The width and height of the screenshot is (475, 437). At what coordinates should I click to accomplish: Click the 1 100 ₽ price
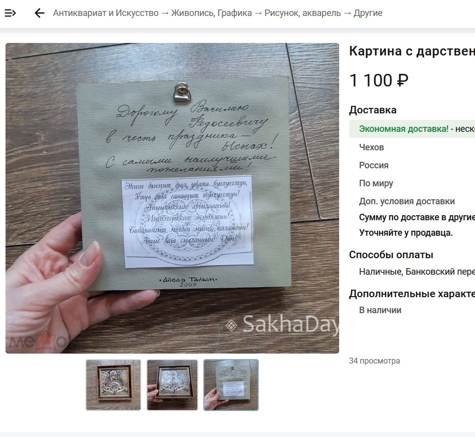click(379, 80)
